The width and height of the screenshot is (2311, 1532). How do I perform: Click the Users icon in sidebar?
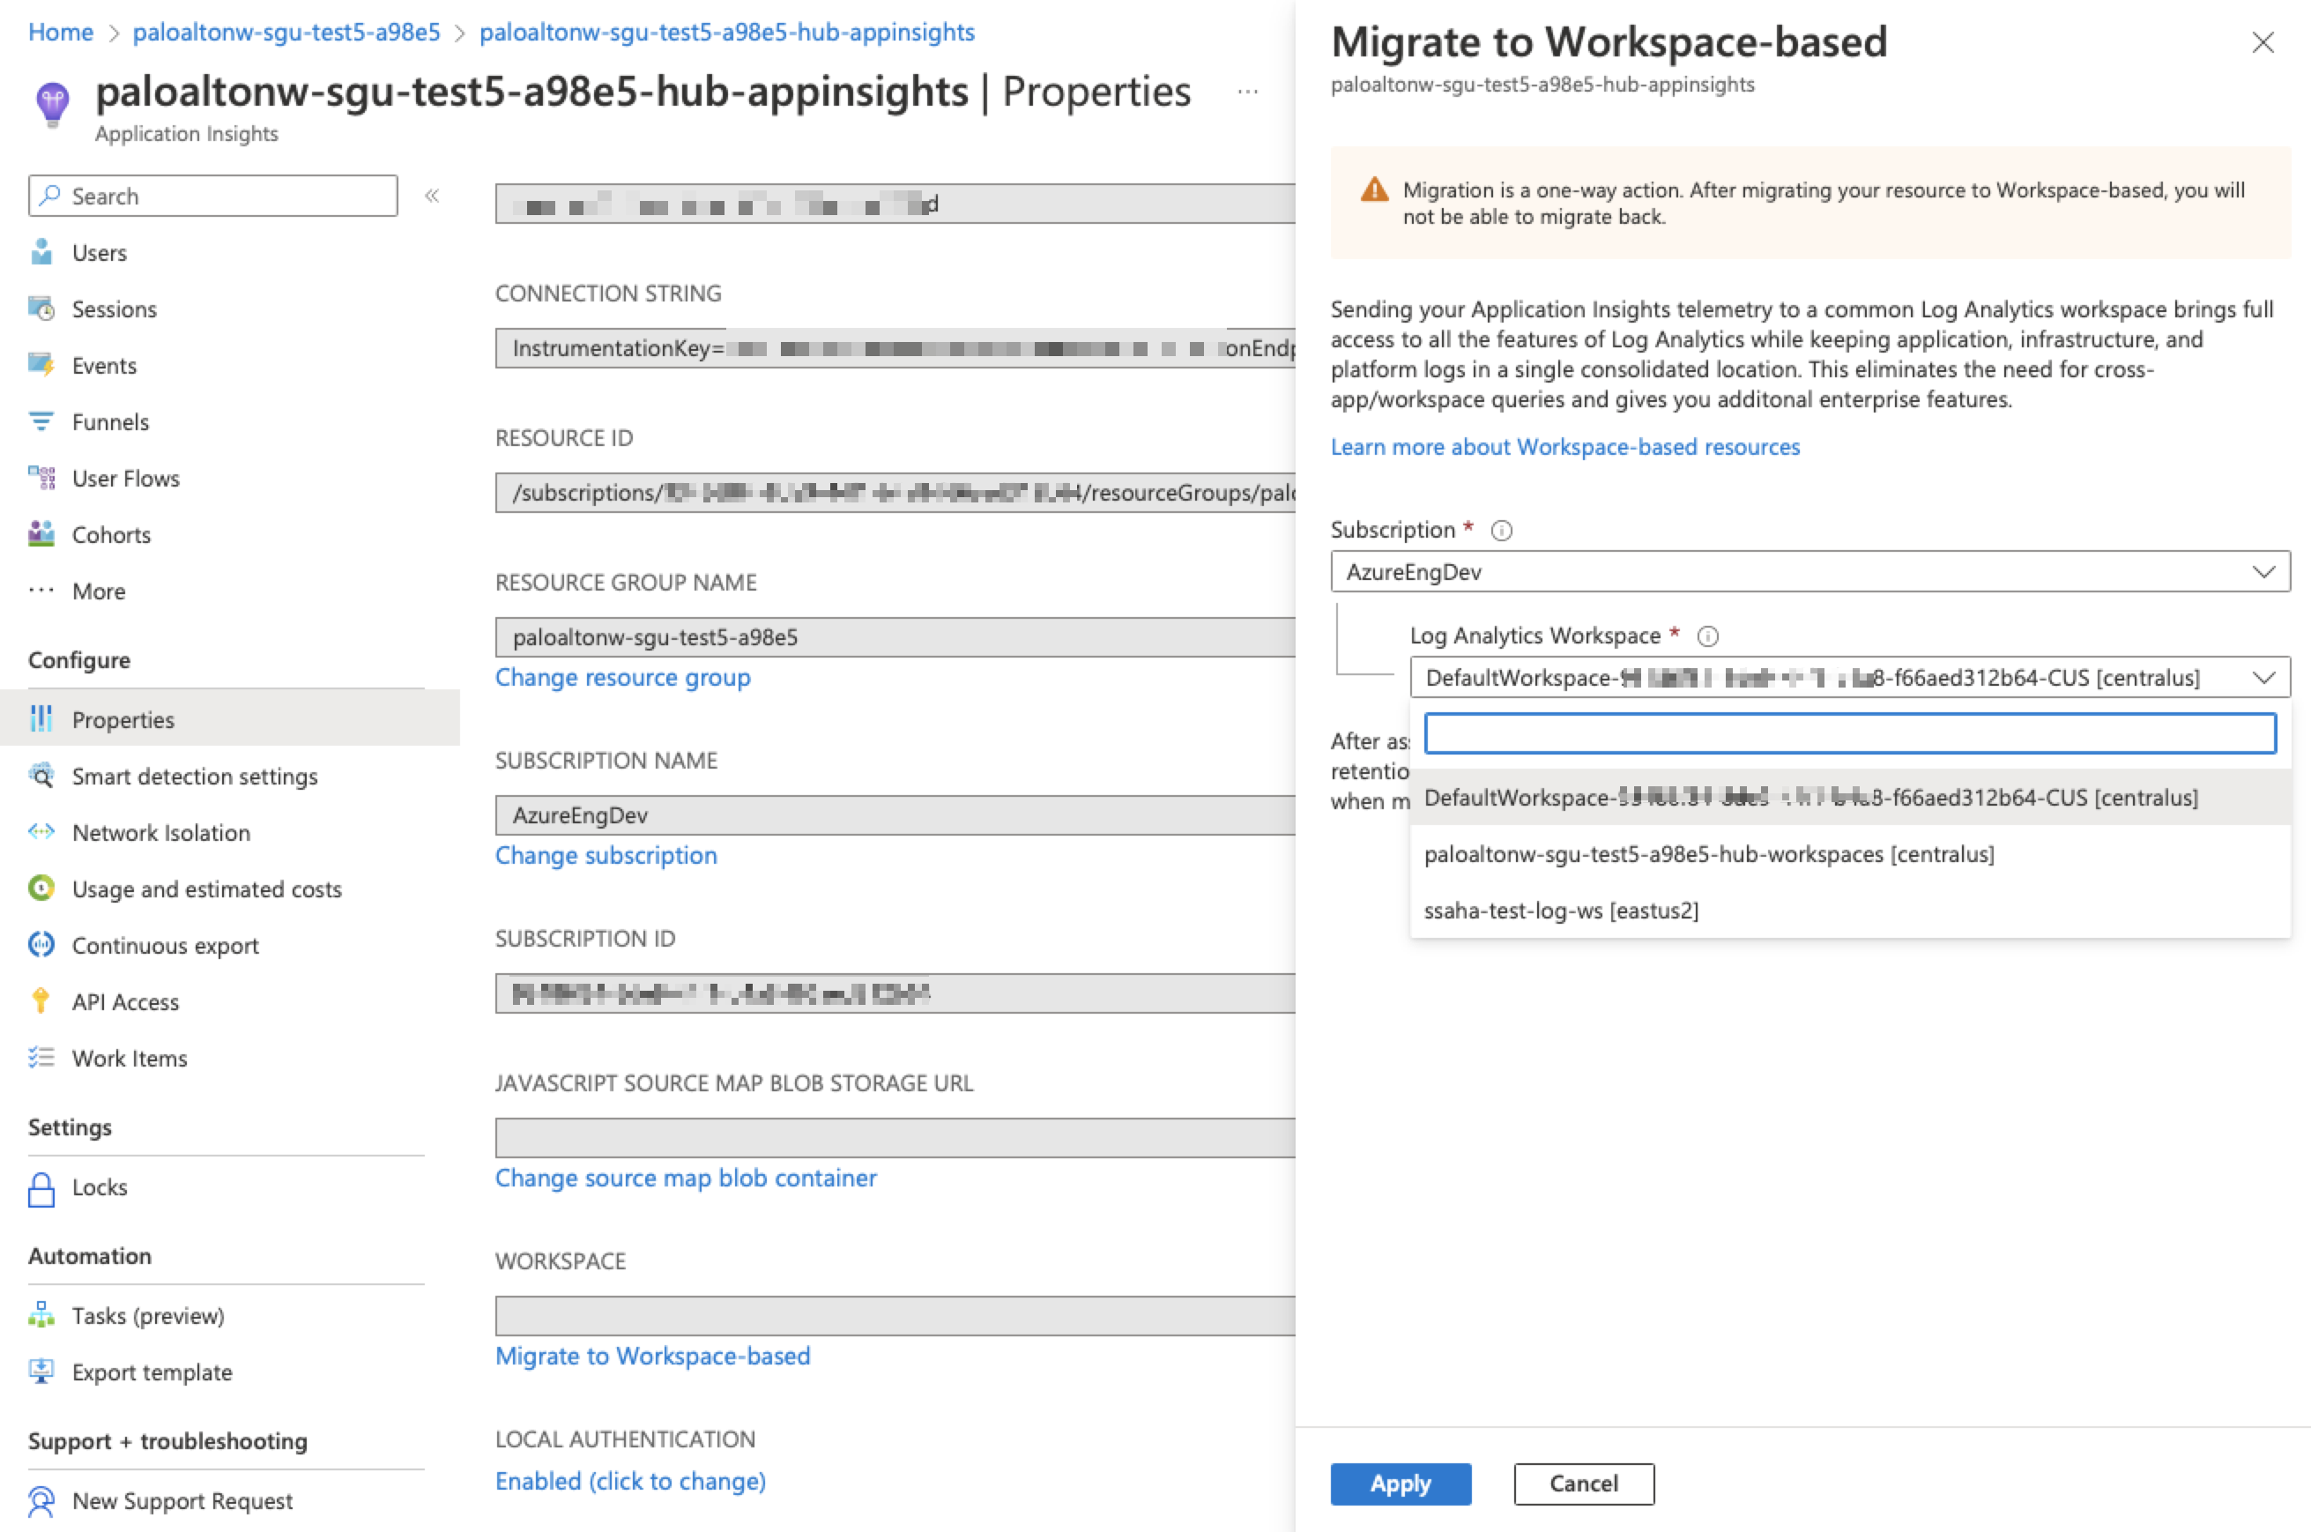[x=41, y=252]
